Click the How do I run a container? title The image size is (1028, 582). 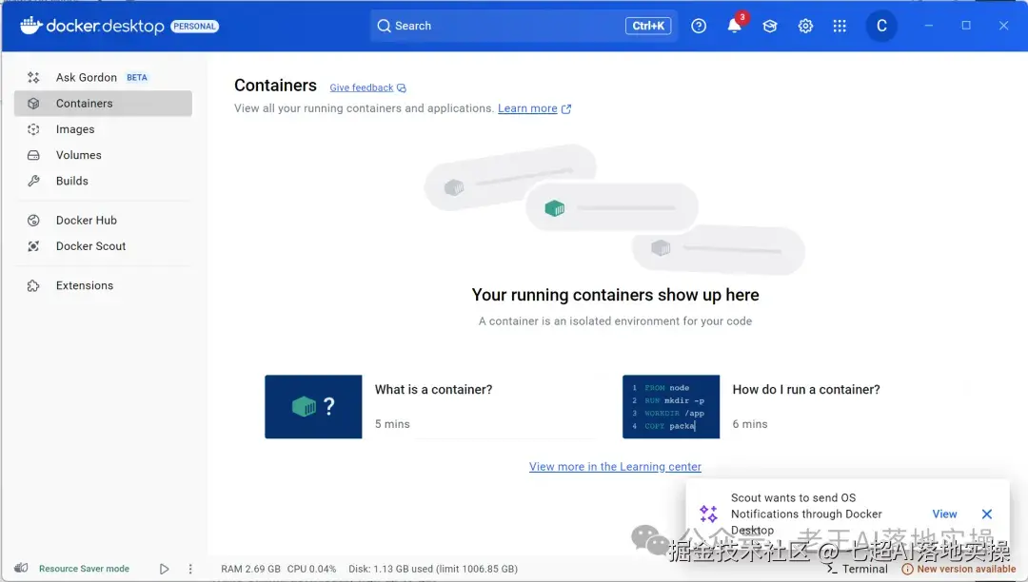click(x=806, y=390)
